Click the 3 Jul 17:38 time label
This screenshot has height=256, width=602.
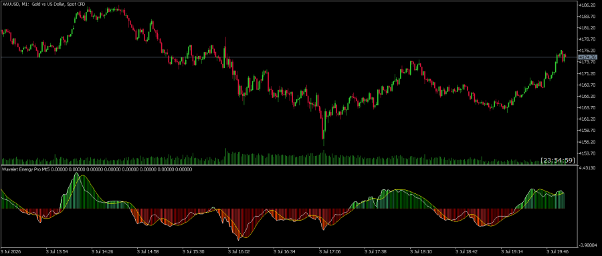[x=375, y=252]
